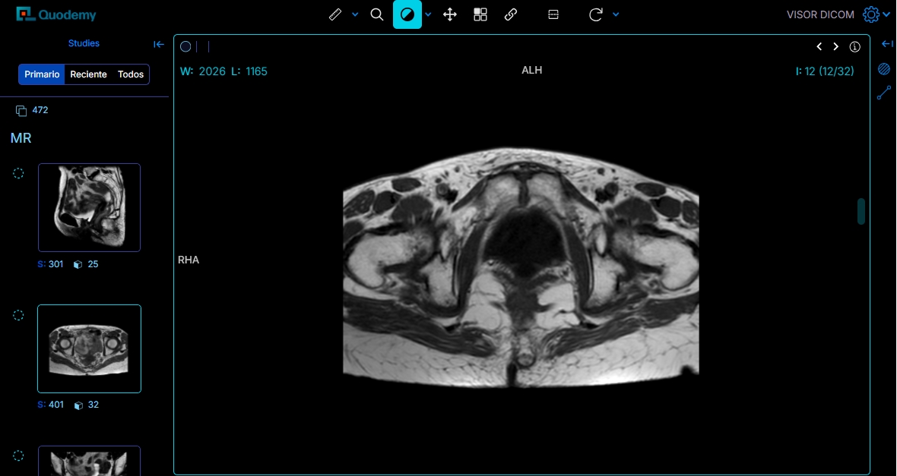Expand the window/level presets dropdown
Viewport: 897px width, 476px height.
pyautogui.click(x=428, y=14)
